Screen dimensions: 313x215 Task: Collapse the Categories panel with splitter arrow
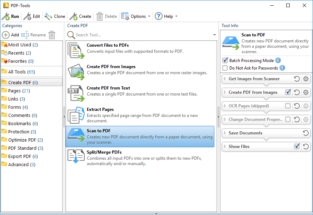point(64,117)
